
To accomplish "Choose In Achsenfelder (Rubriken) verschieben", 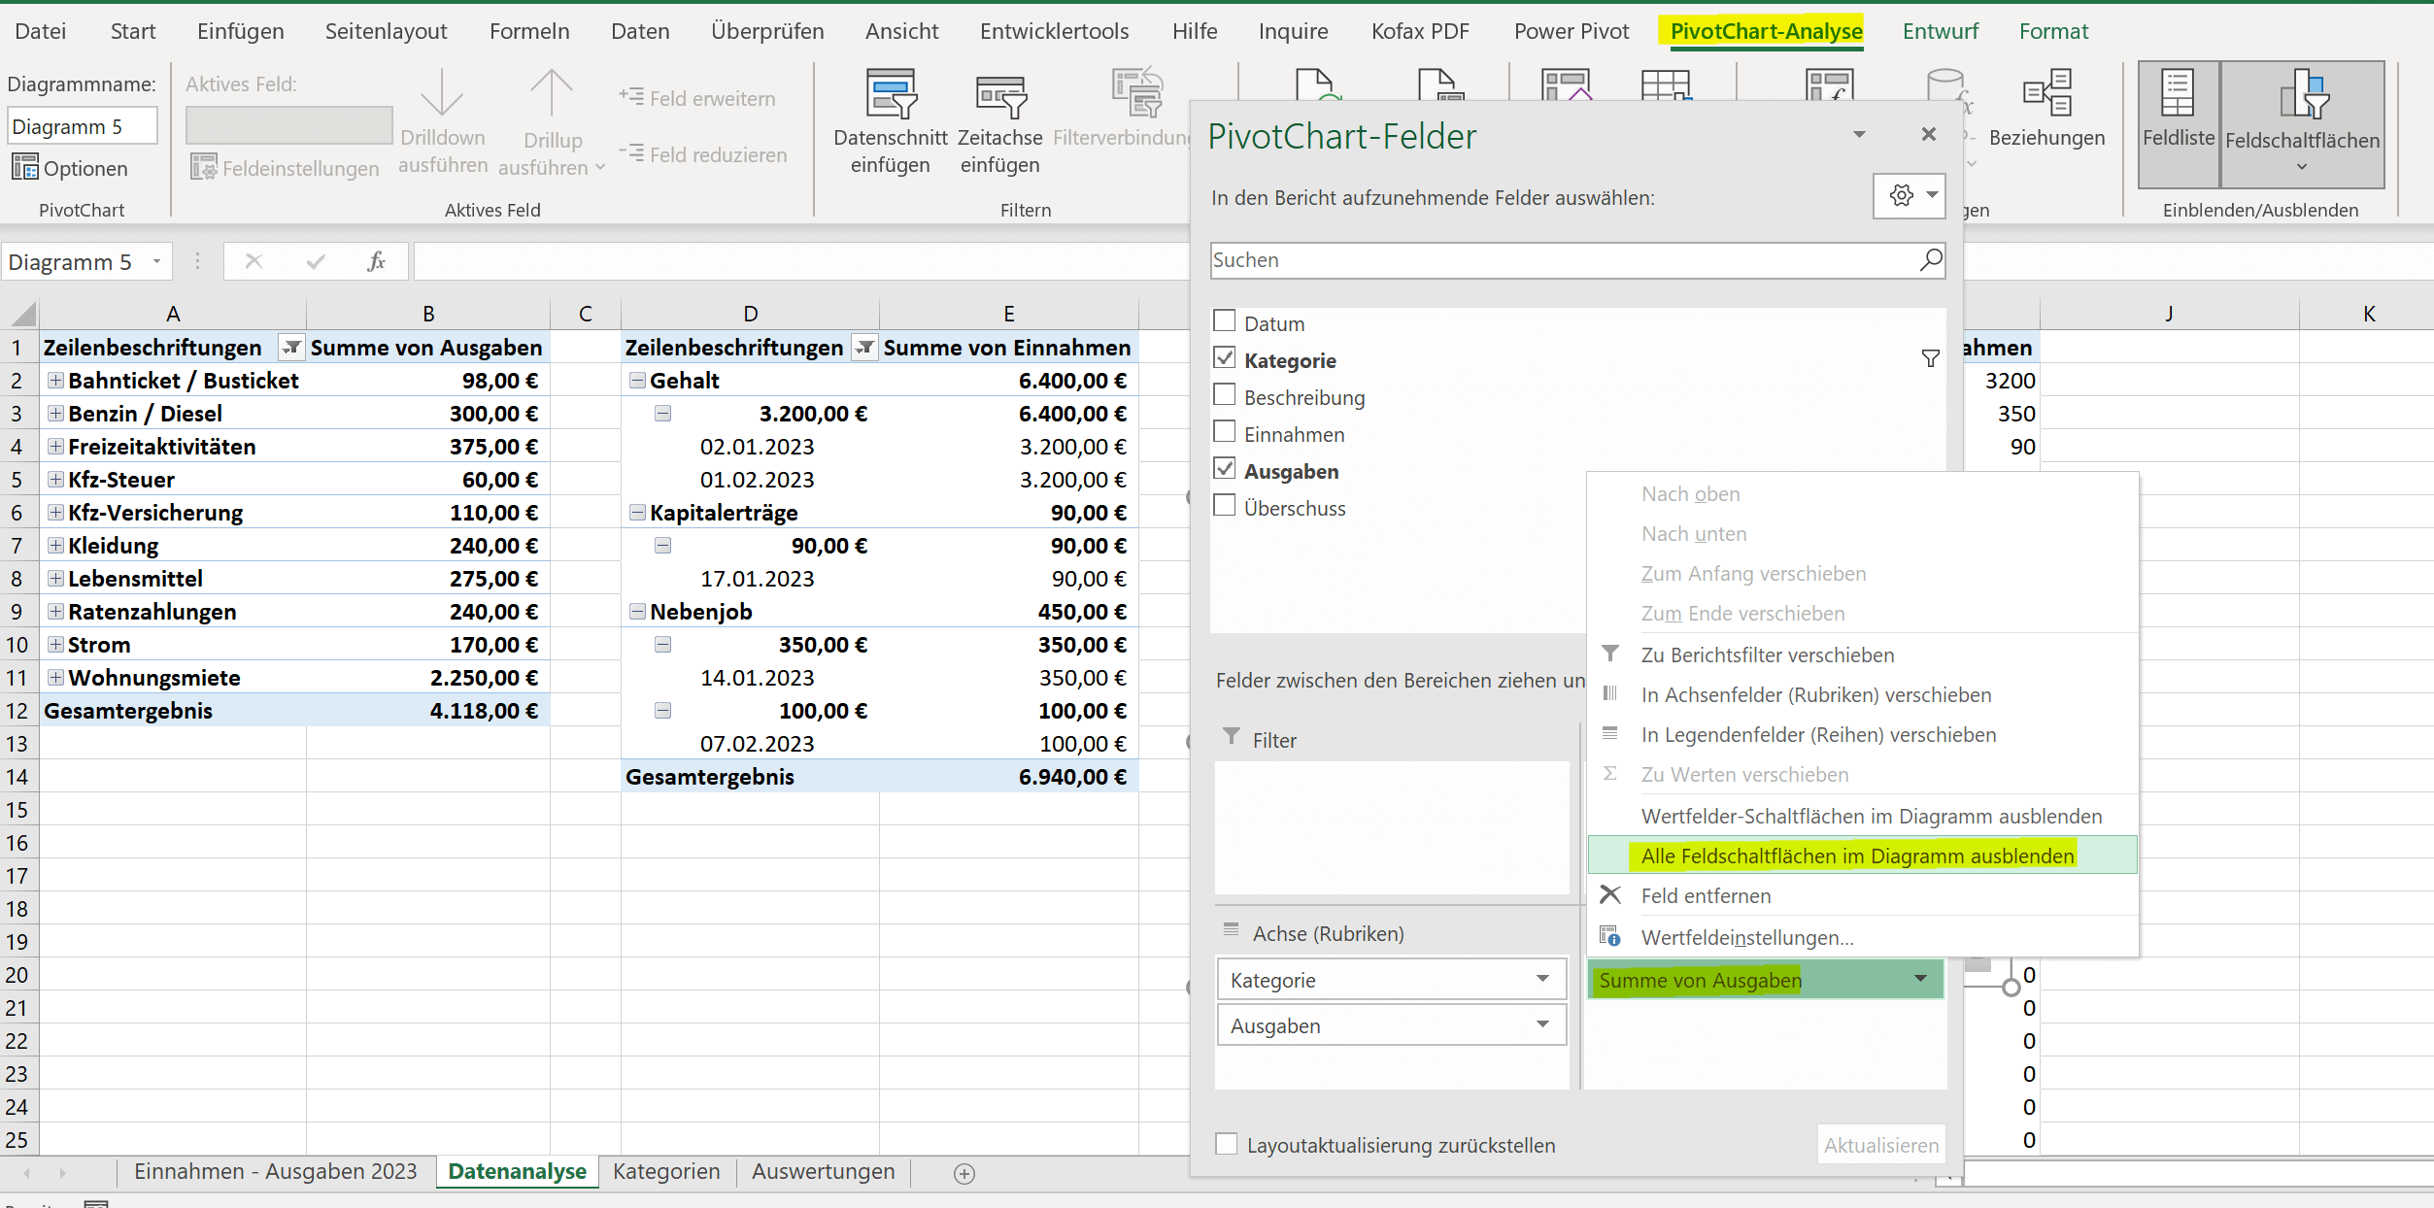I will [1816, 695].
